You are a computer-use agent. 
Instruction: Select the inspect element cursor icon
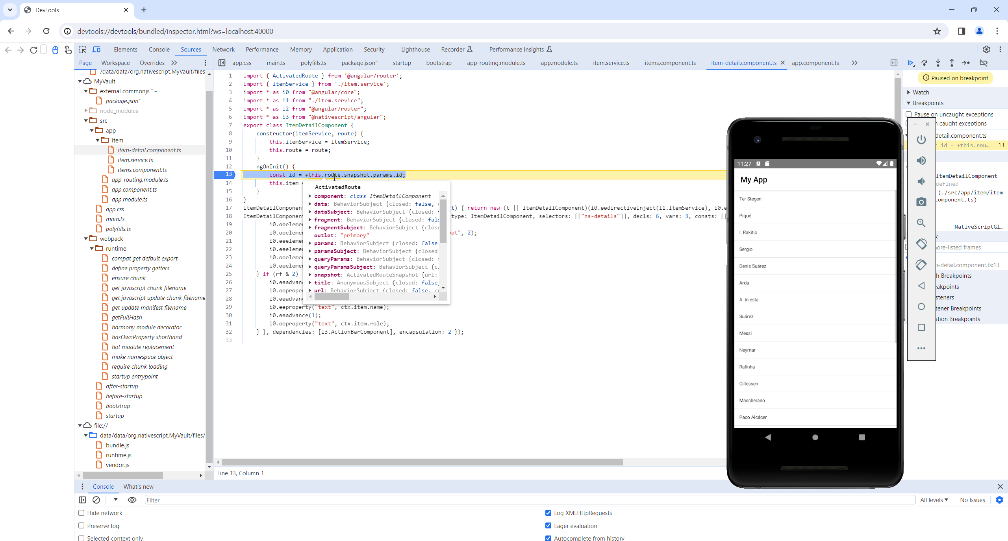click(x=83, y=50)
